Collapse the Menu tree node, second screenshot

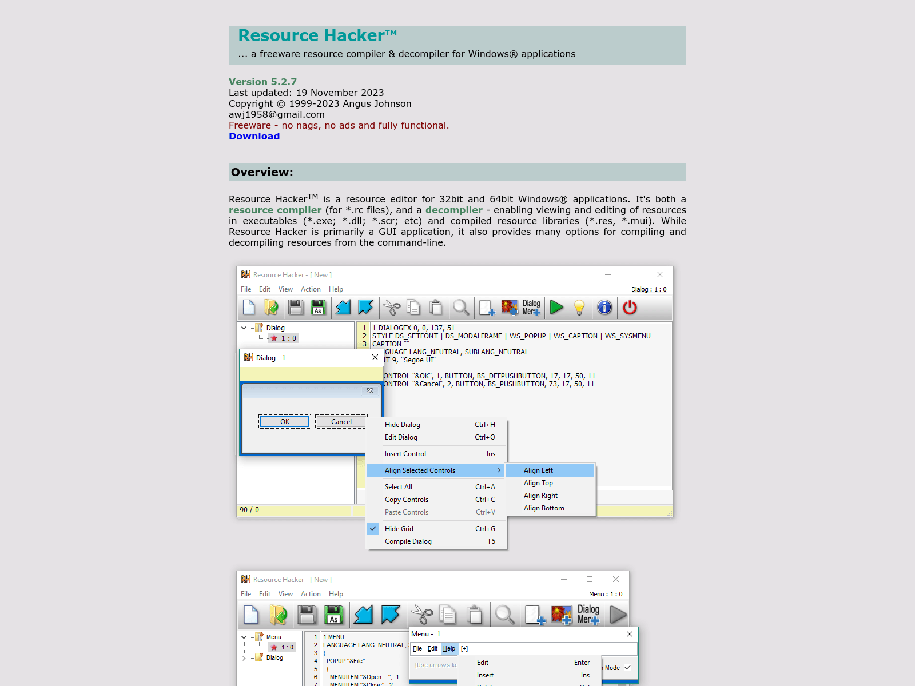[x=244, y=637]
